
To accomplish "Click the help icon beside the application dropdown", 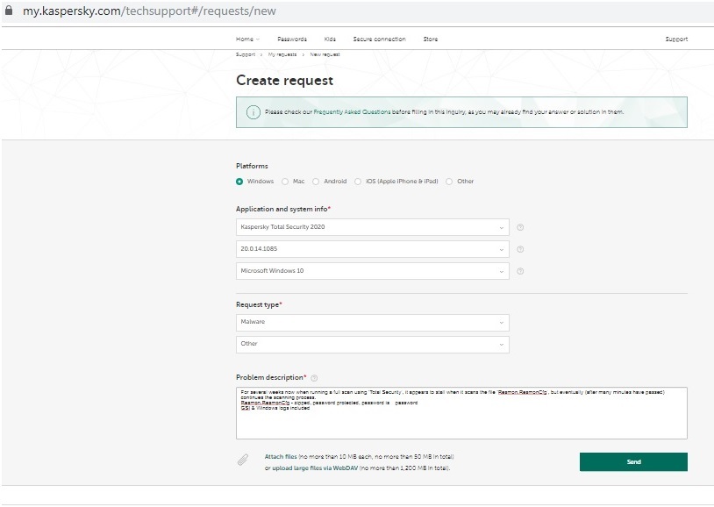I will 520,227.
